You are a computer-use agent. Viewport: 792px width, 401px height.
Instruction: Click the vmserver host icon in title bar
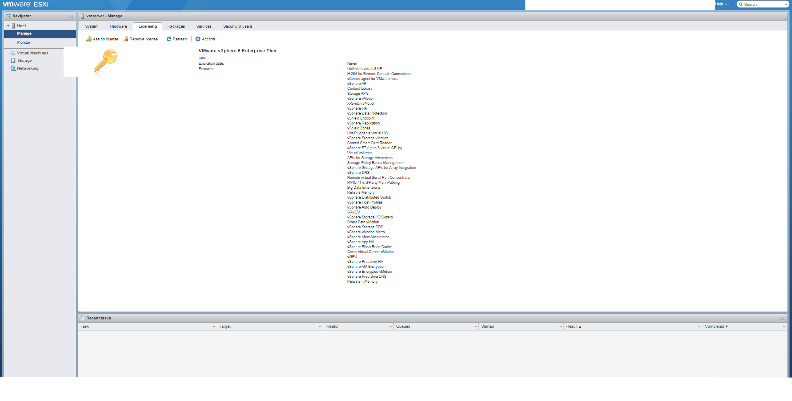83,16
